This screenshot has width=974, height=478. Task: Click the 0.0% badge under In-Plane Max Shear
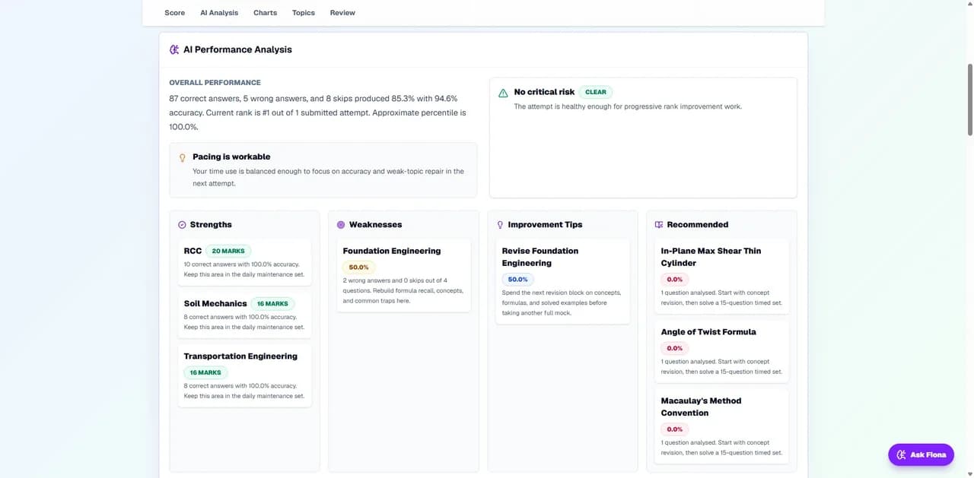click(675, 280)
